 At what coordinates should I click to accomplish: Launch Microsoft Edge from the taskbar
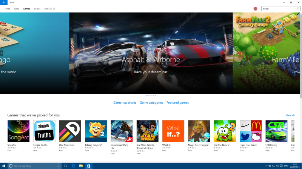73,166
